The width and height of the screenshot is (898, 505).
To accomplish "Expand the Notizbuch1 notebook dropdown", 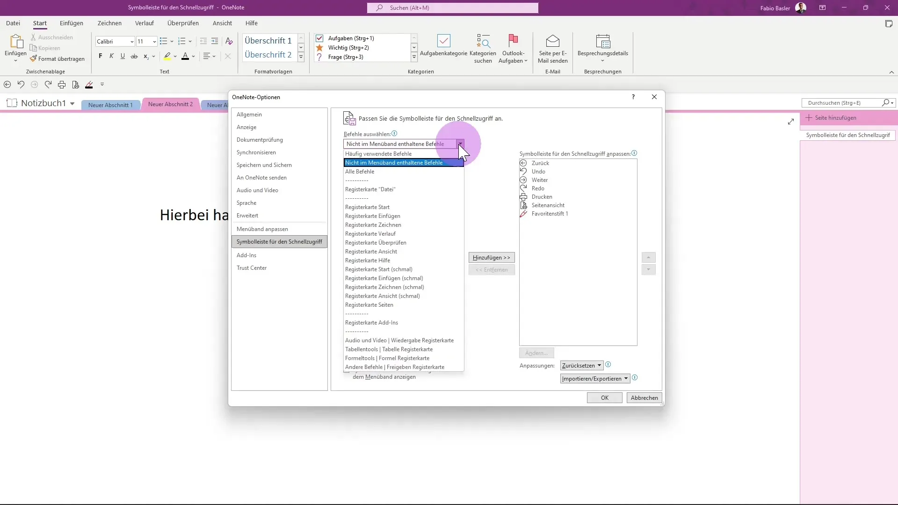I will point(72,103).
